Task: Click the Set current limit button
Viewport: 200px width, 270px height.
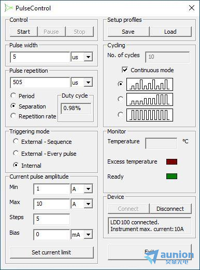Action: (52, 252)
